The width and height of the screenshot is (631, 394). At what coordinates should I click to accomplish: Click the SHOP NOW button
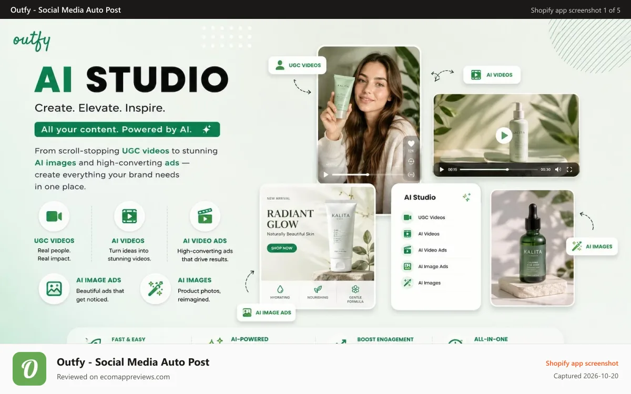282,248
